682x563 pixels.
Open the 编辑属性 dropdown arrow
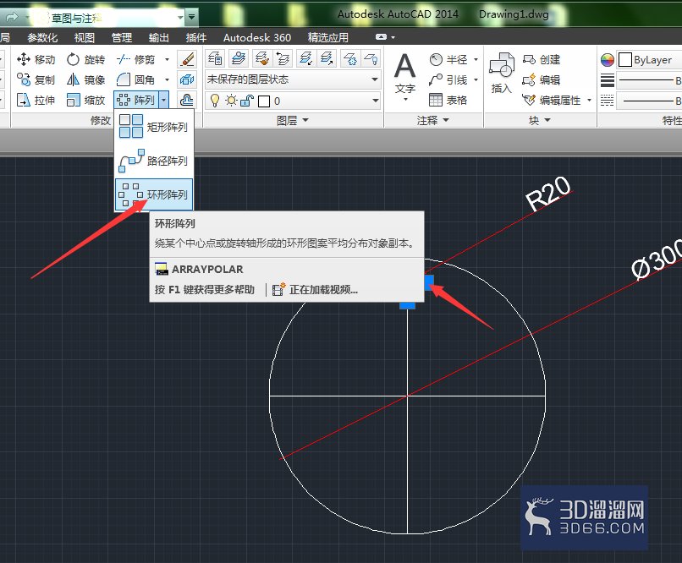pyautogui.click(x=590, y=100)
